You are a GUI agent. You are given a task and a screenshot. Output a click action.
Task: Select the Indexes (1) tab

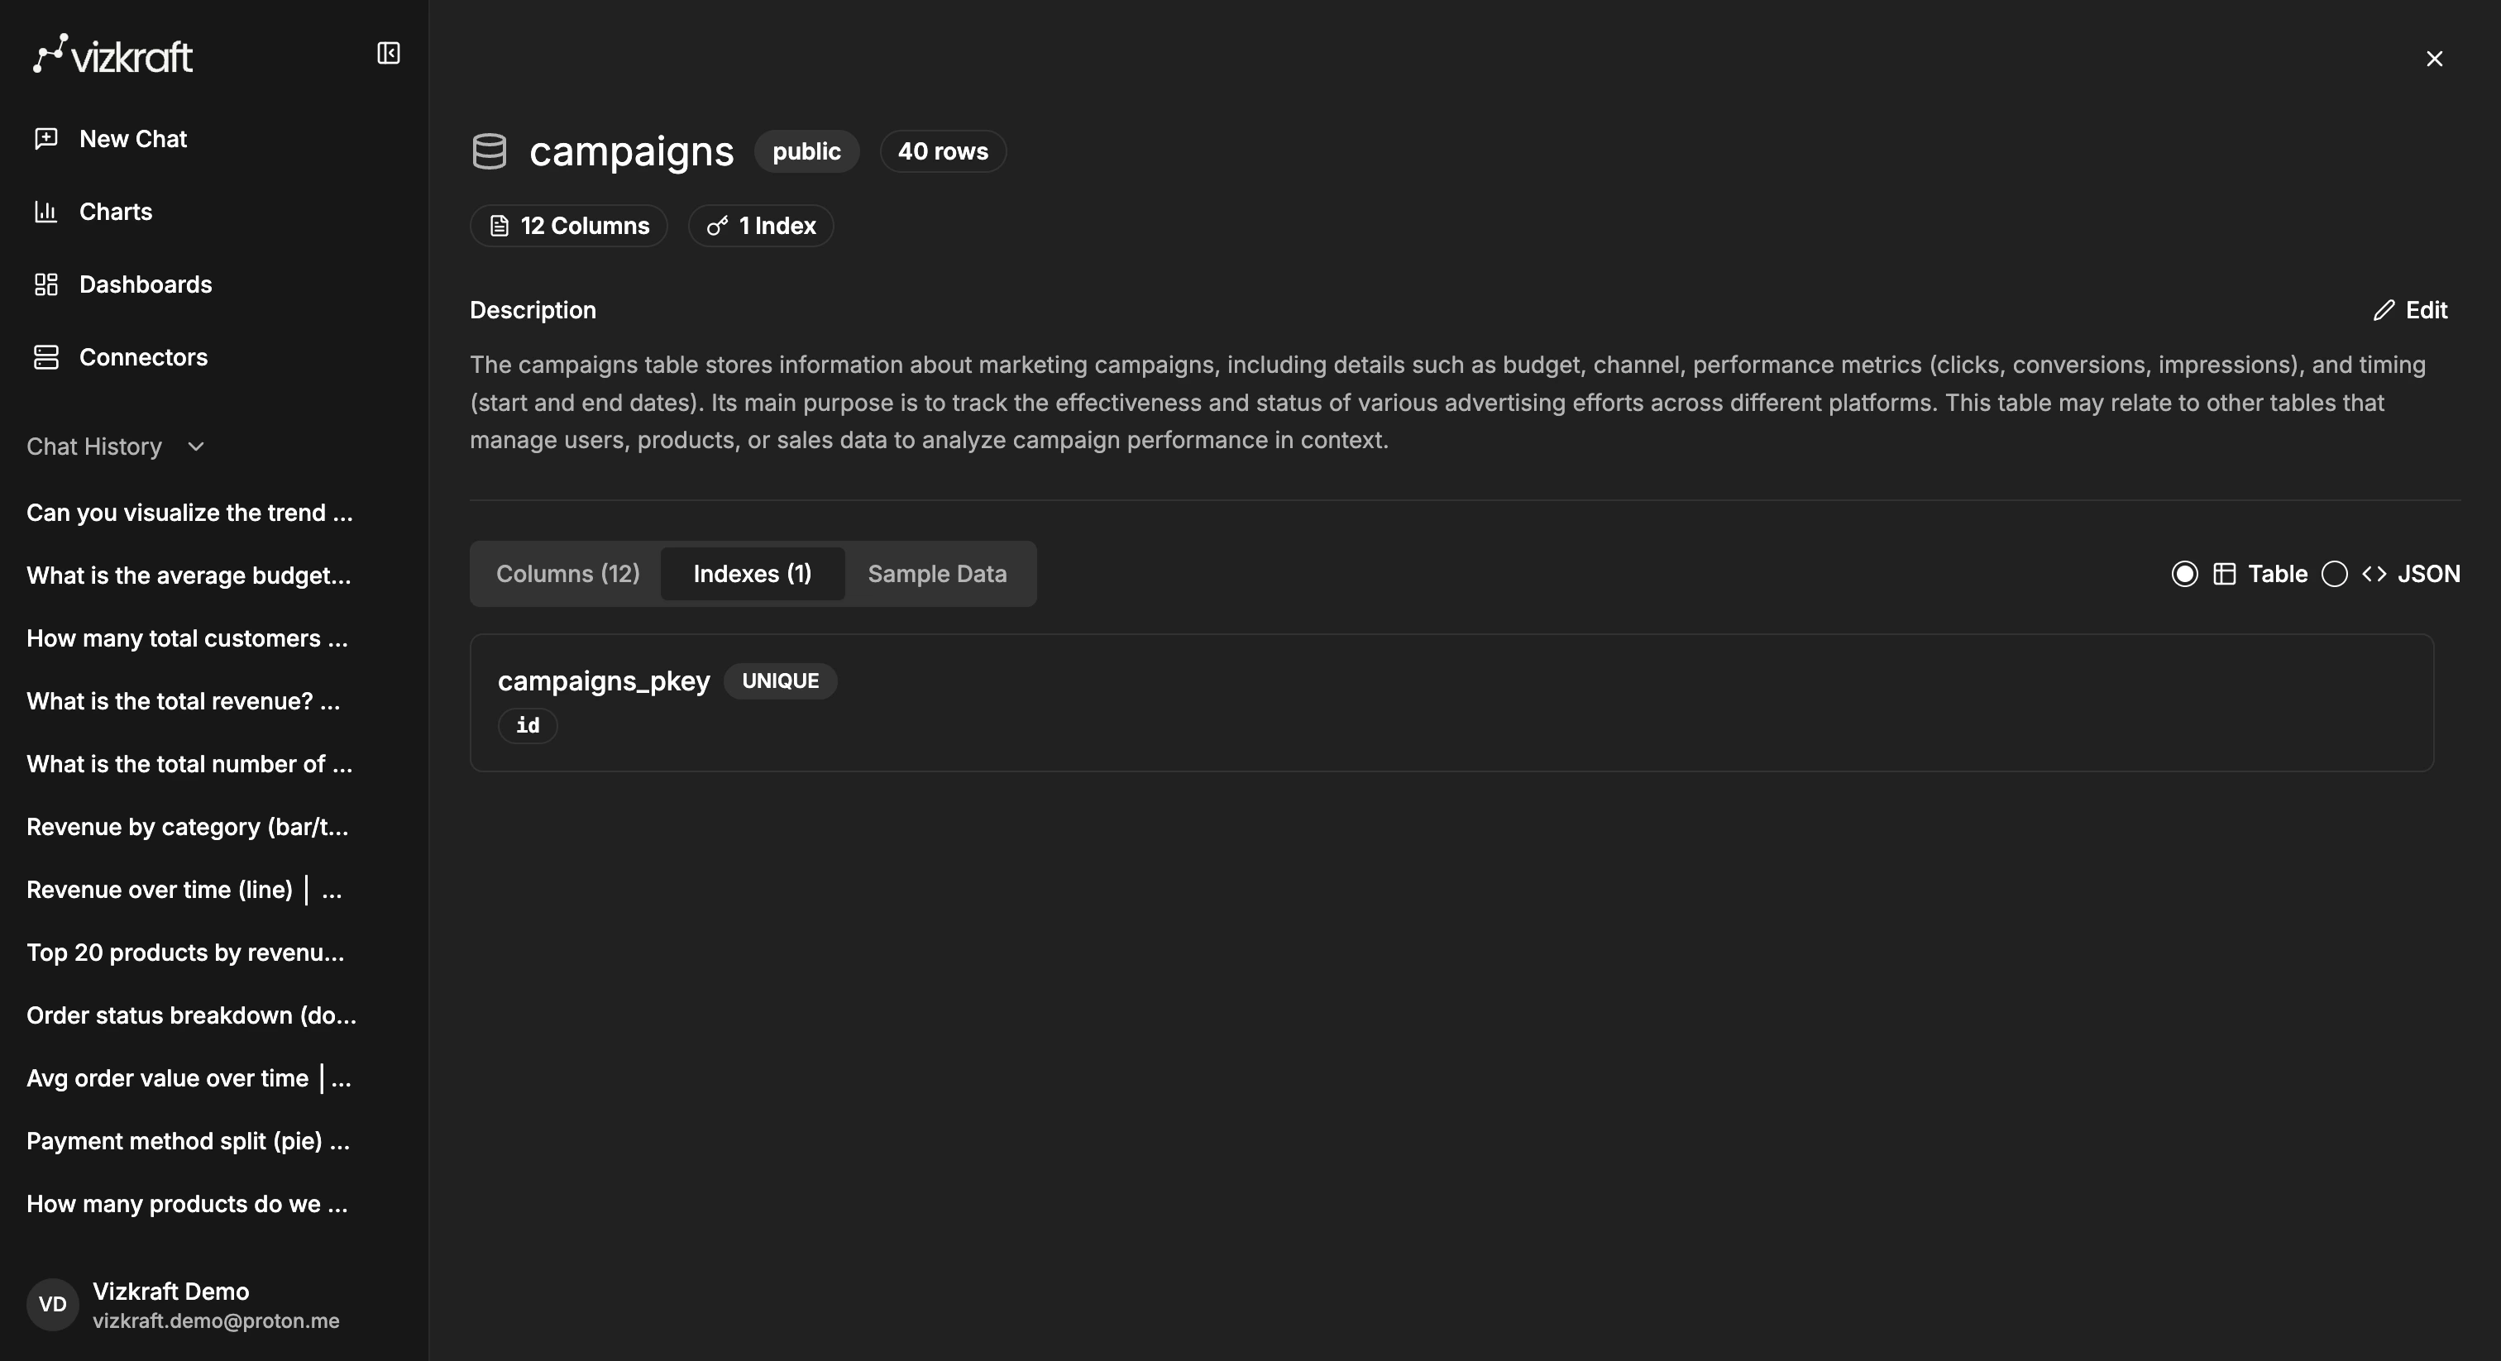[x=753, y=574]
